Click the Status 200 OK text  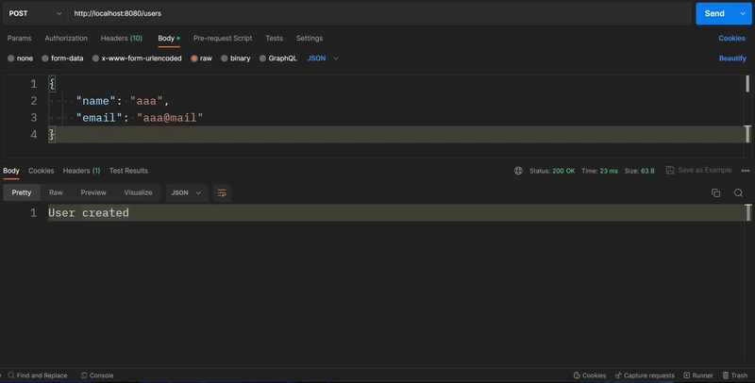[552, 171]
